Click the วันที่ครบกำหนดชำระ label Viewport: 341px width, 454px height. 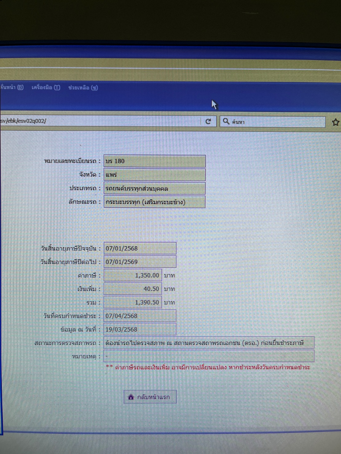72,316
